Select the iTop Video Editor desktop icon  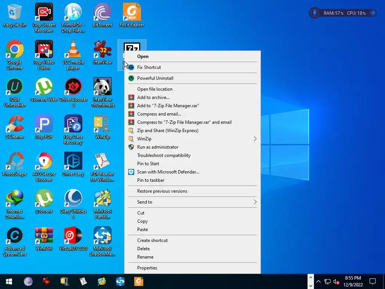tap(44, 55)
